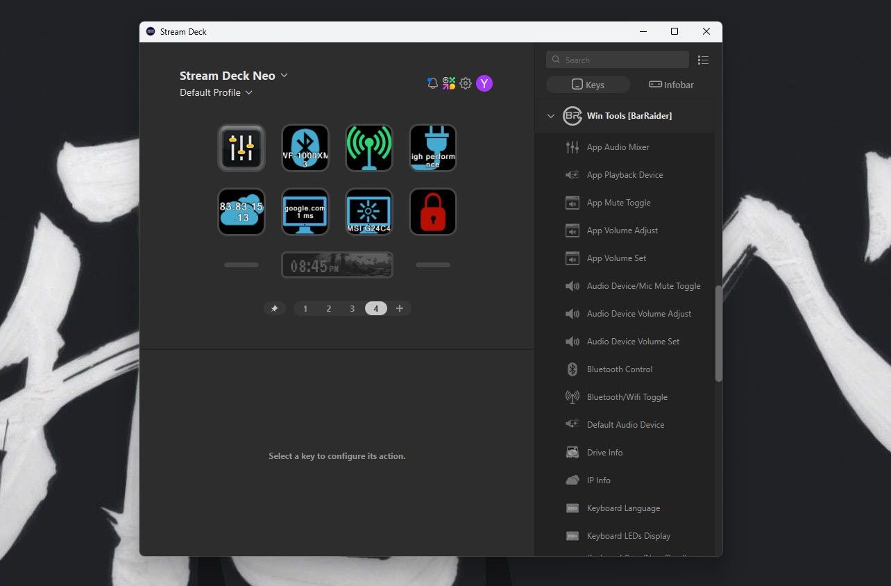Image resolution: width=891 pixels, height=586 pixels.
Task: Open the purple Y account avatar
Action: coord(484,83)
